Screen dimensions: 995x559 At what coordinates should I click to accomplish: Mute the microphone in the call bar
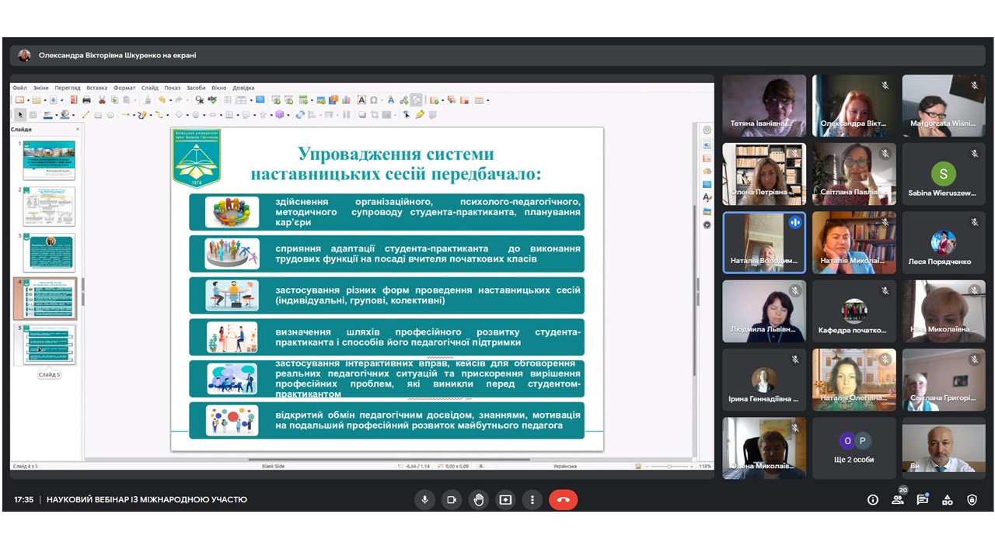(x=424, y=500)
